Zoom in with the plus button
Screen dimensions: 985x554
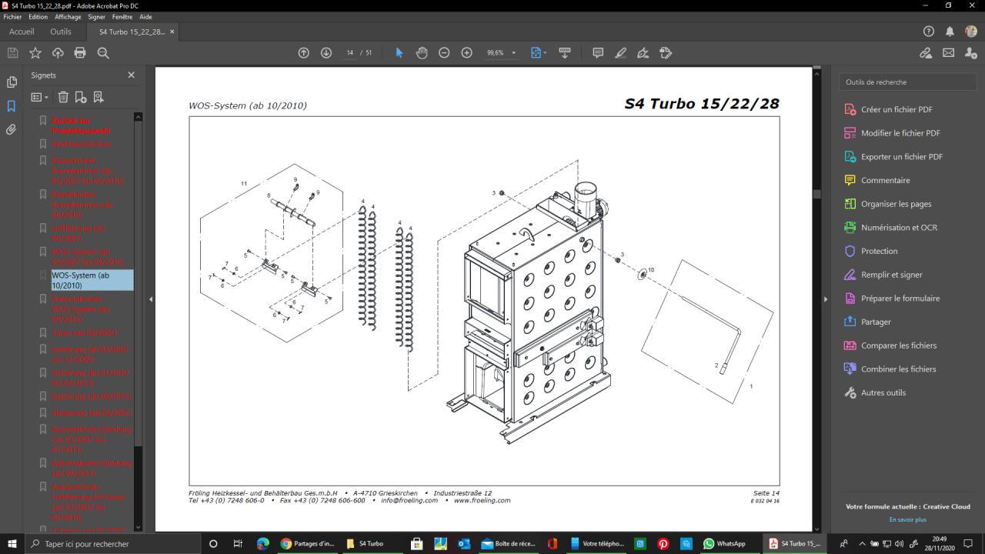pos(466,53)
